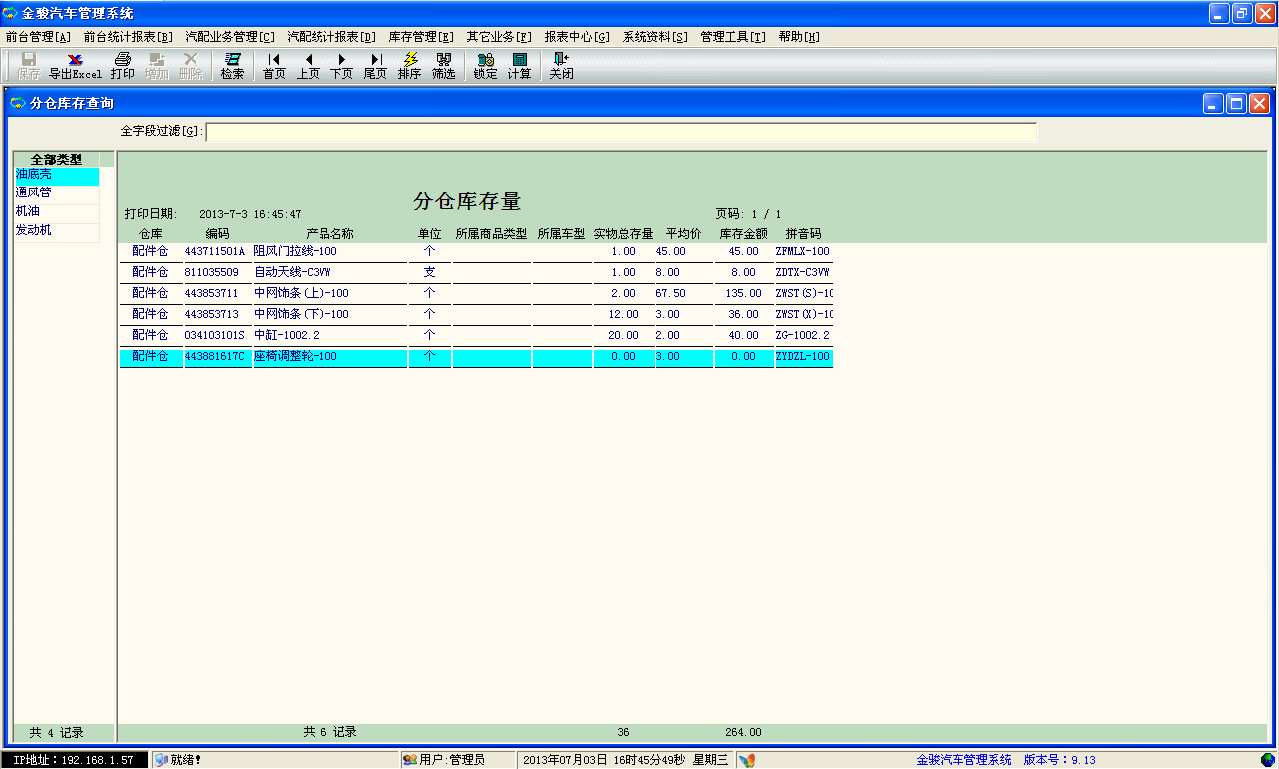The width and height of the screenshot is (1279, 769).
Task: Click the 编码 column header
Action: pyautogui.click(x=217, y=234)
